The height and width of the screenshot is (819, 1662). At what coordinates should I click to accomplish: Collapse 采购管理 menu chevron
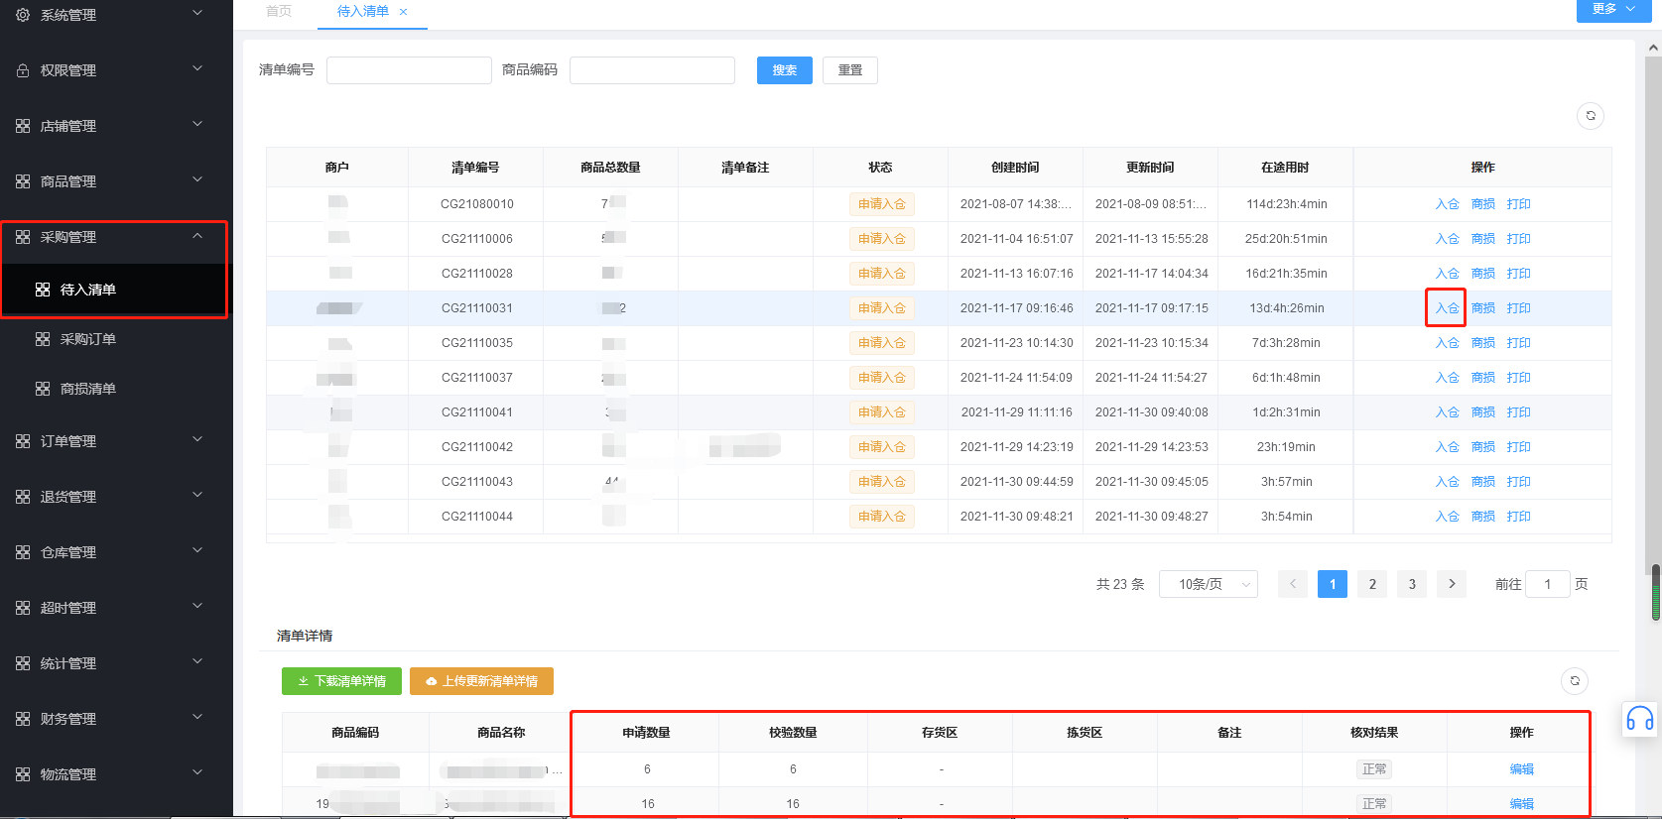click(197, 235)
